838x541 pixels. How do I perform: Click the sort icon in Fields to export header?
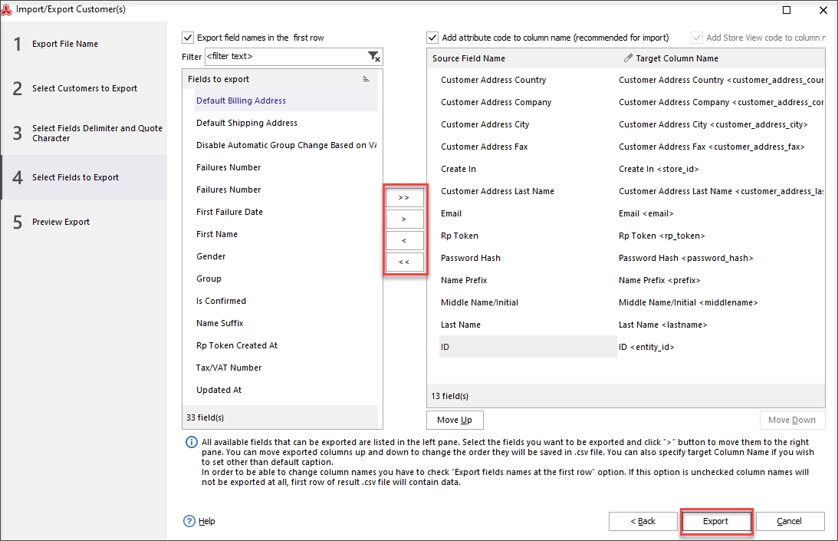366,79
